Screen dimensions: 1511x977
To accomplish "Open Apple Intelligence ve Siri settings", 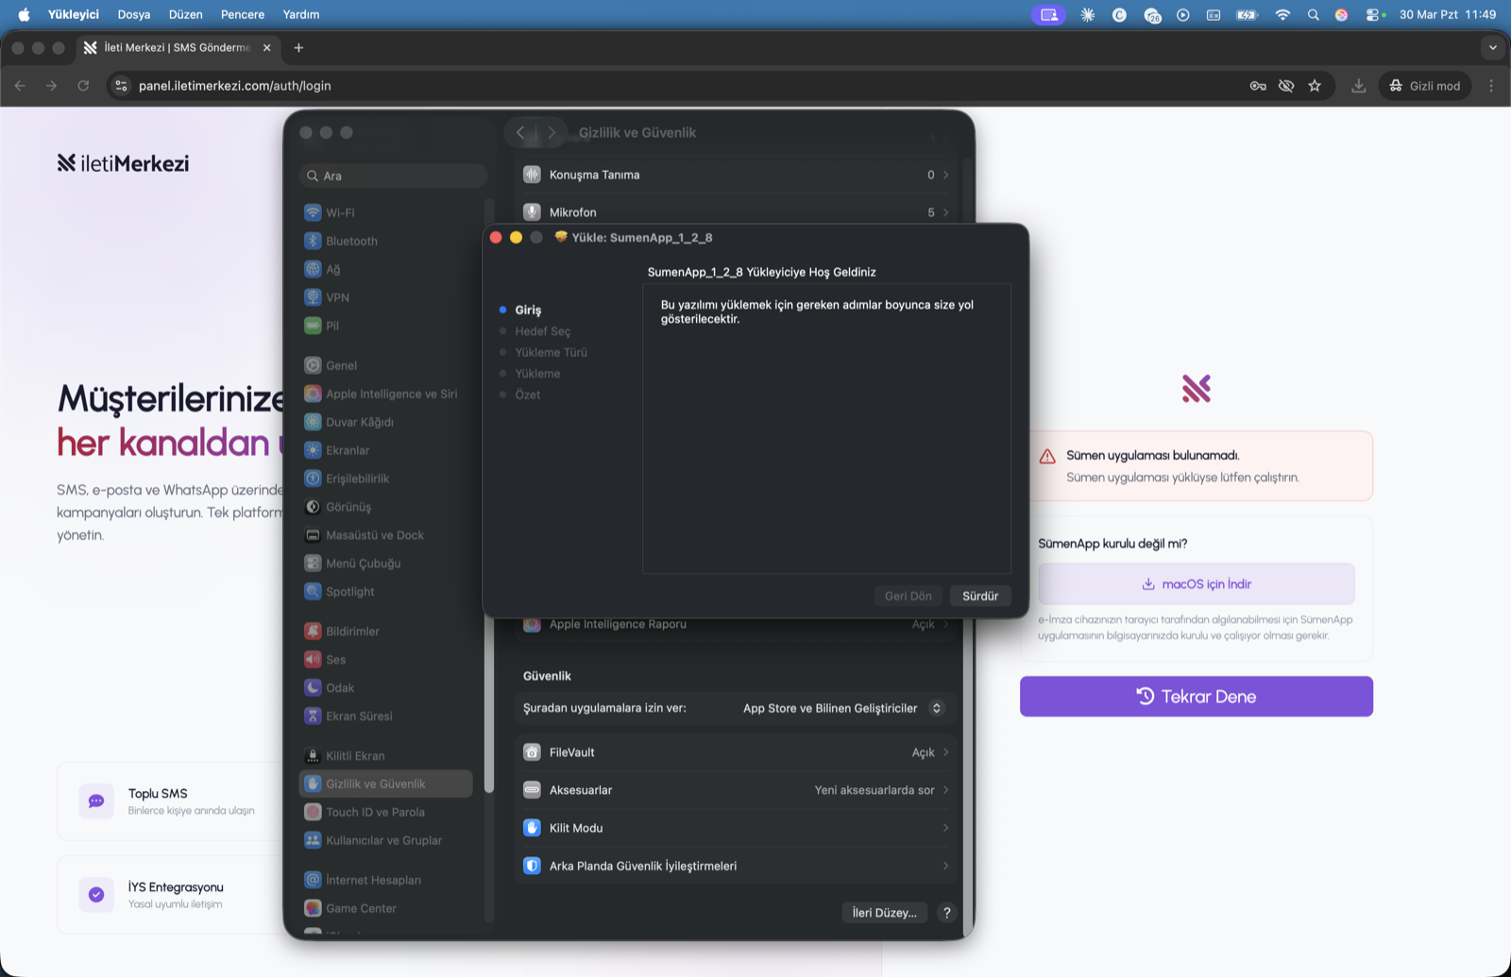I will click(x=391, y=394).
